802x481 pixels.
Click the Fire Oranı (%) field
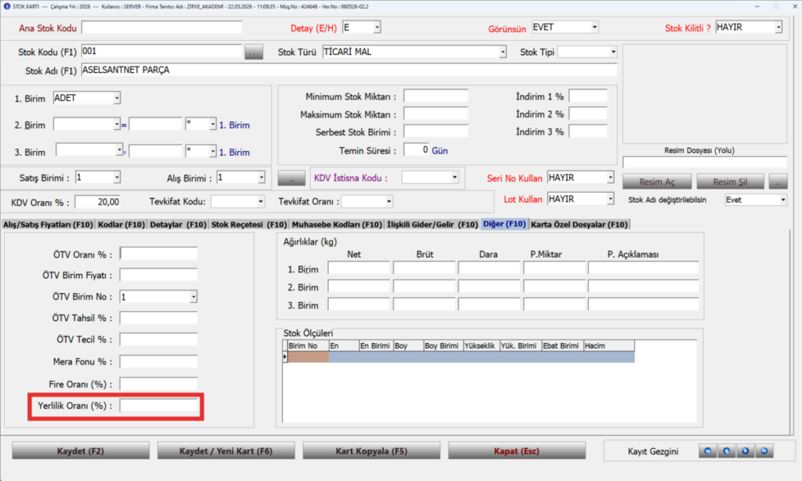pyautogui.click(x=158, y=385)
